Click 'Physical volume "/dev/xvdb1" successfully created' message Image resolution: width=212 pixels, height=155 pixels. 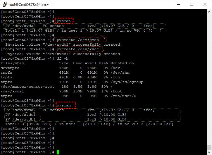coord(63,45)
